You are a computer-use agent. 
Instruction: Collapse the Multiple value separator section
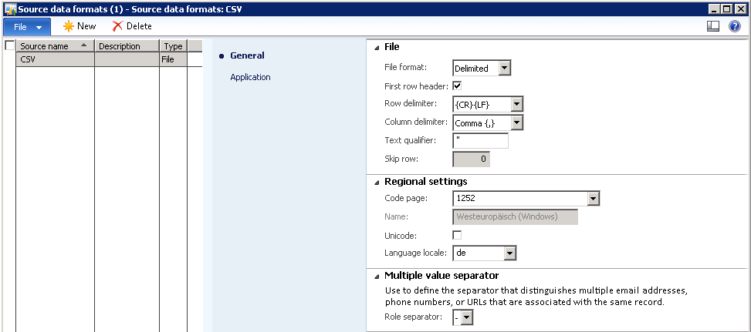377,276
